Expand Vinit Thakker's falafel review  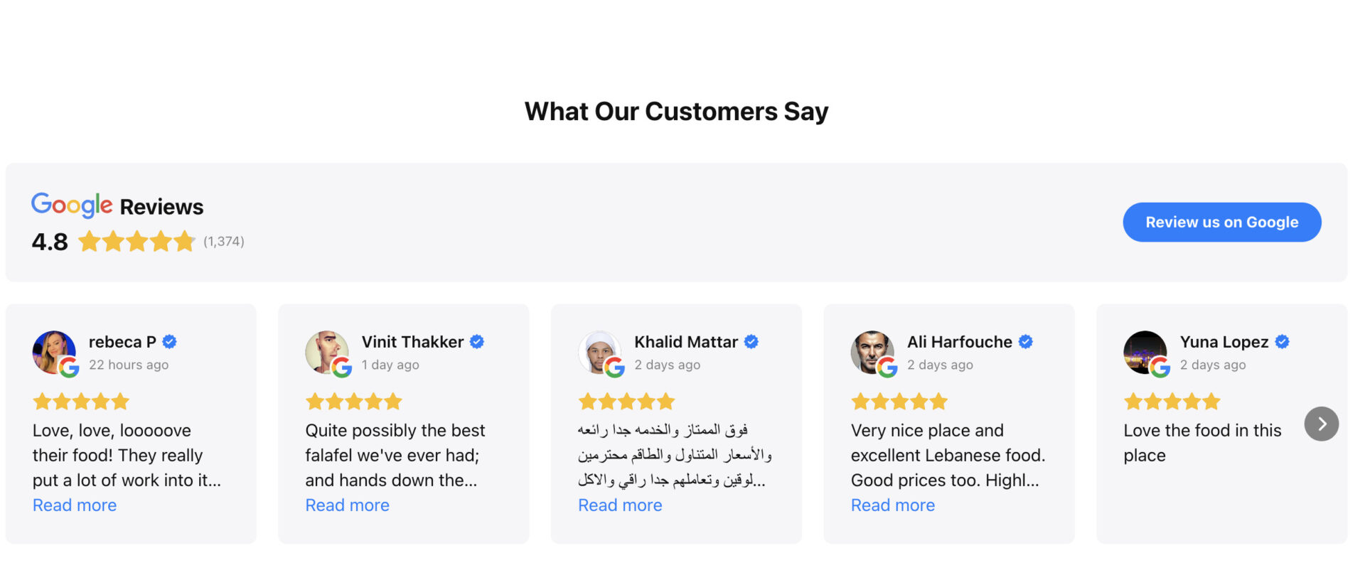click(347, 505)
